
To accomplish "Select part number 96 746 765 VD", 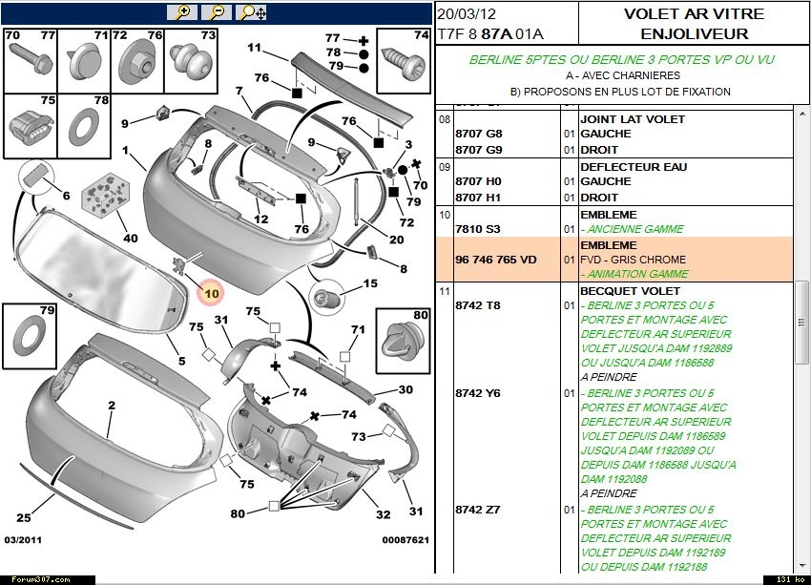I will tap(495, 260).
